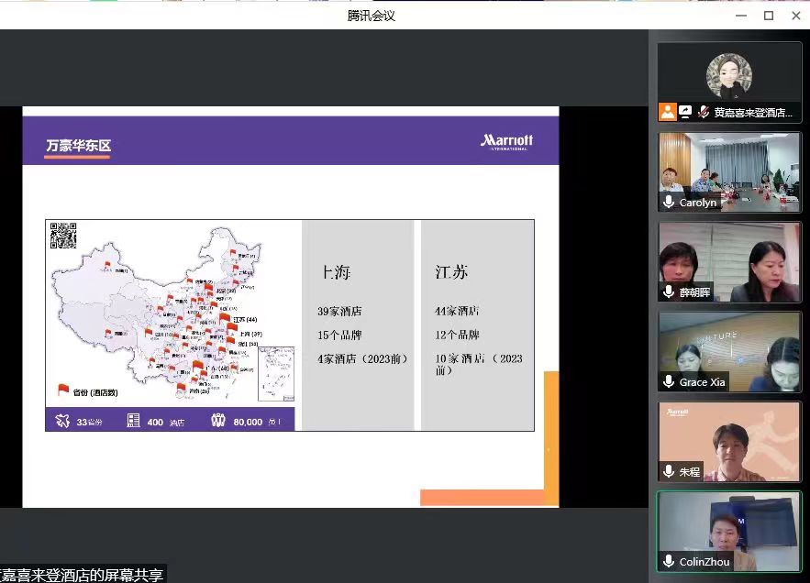Click ColinZhou's microphone icon

click(x=669, y=562)
